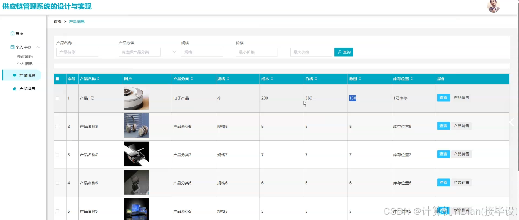Click the right arrow at the page edge
Image resolution: width=519 pixels, height=220 pixels.
pos(512,122)
